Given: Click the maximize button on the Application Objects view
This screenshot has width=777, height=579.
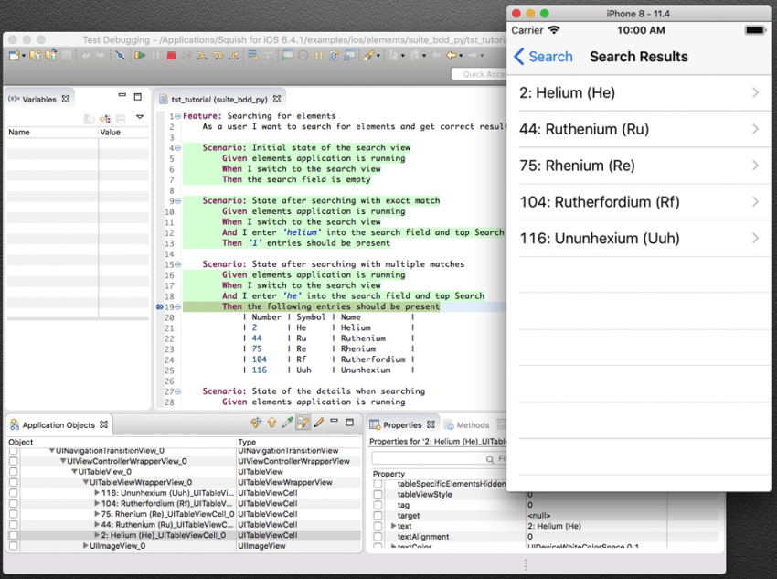Looking at the screenshot, I should click(350, 422).
